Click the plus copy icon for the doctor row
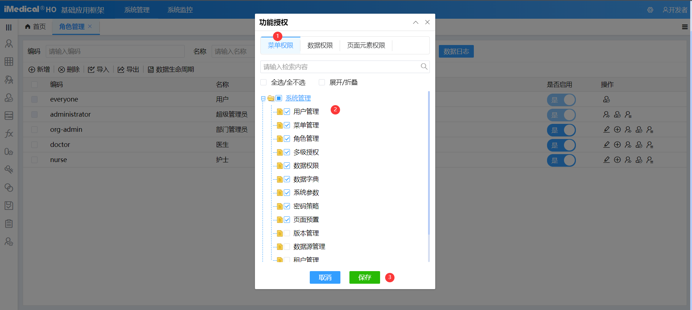 [617, 145]
